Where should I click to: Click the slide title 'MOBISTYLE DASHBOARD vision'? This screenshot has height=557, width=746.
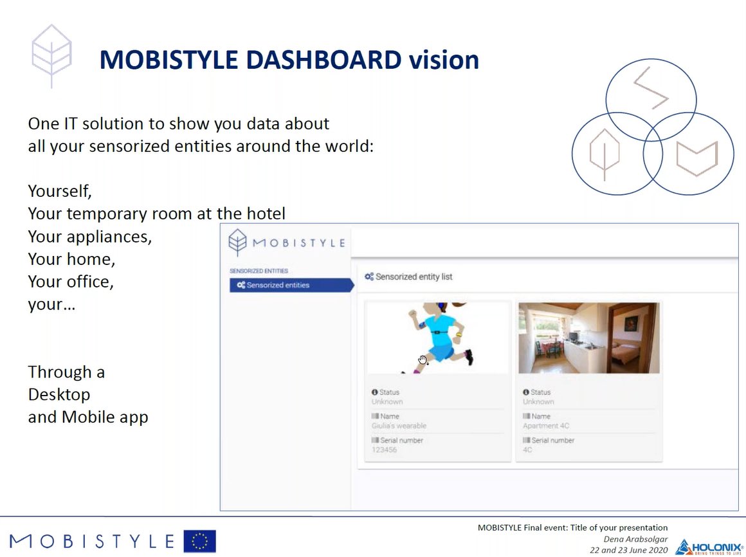(x=289, y=60)
